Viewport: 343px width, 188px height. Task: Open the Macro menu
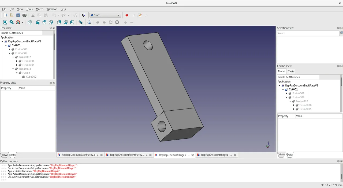39,9
